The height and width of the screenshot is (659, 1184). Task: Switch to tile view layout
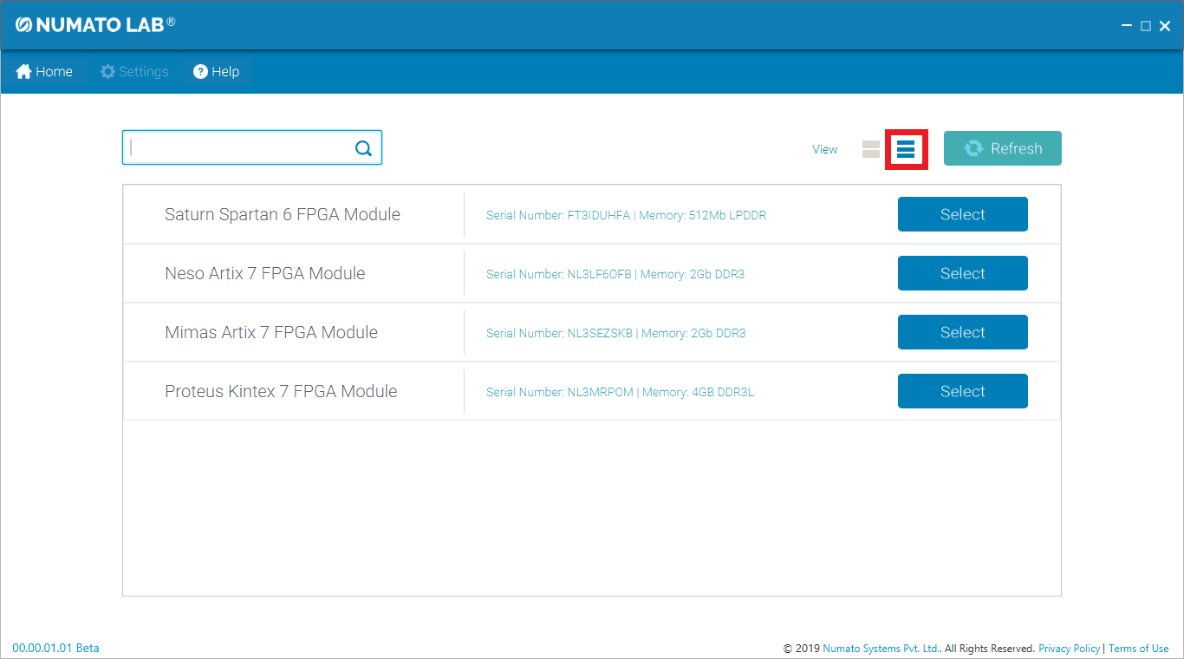coord(871,149)
